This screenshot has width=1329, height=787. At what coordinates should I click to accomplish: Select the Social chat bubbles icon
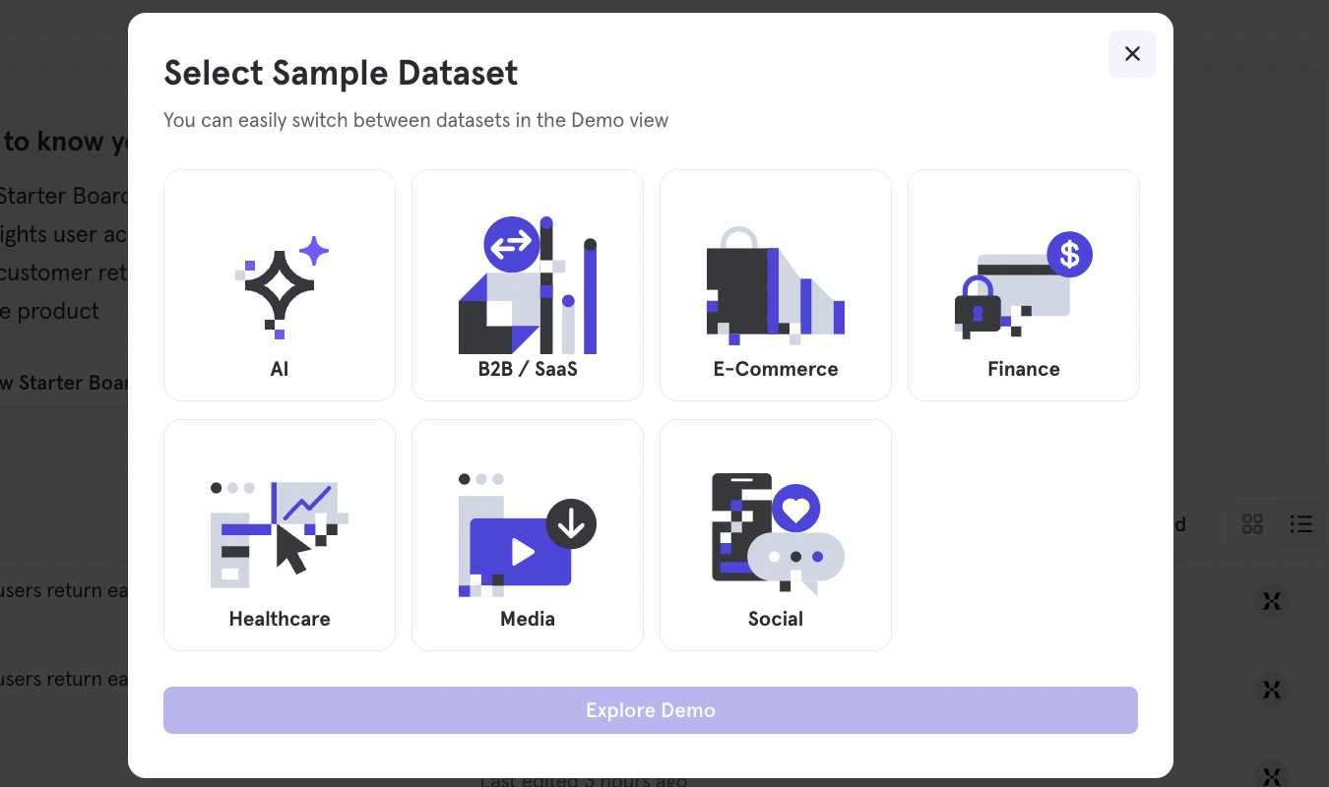click(x=776, y=532)
